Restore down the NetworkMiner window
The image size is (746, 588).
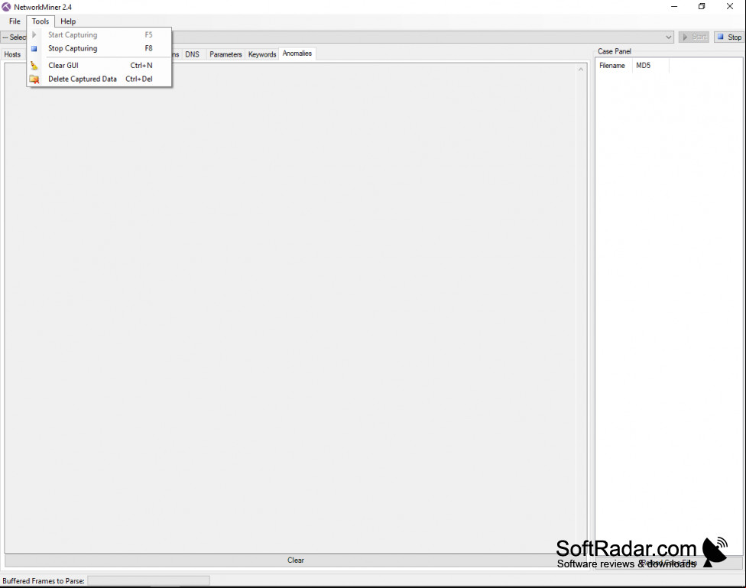(702, 7)
